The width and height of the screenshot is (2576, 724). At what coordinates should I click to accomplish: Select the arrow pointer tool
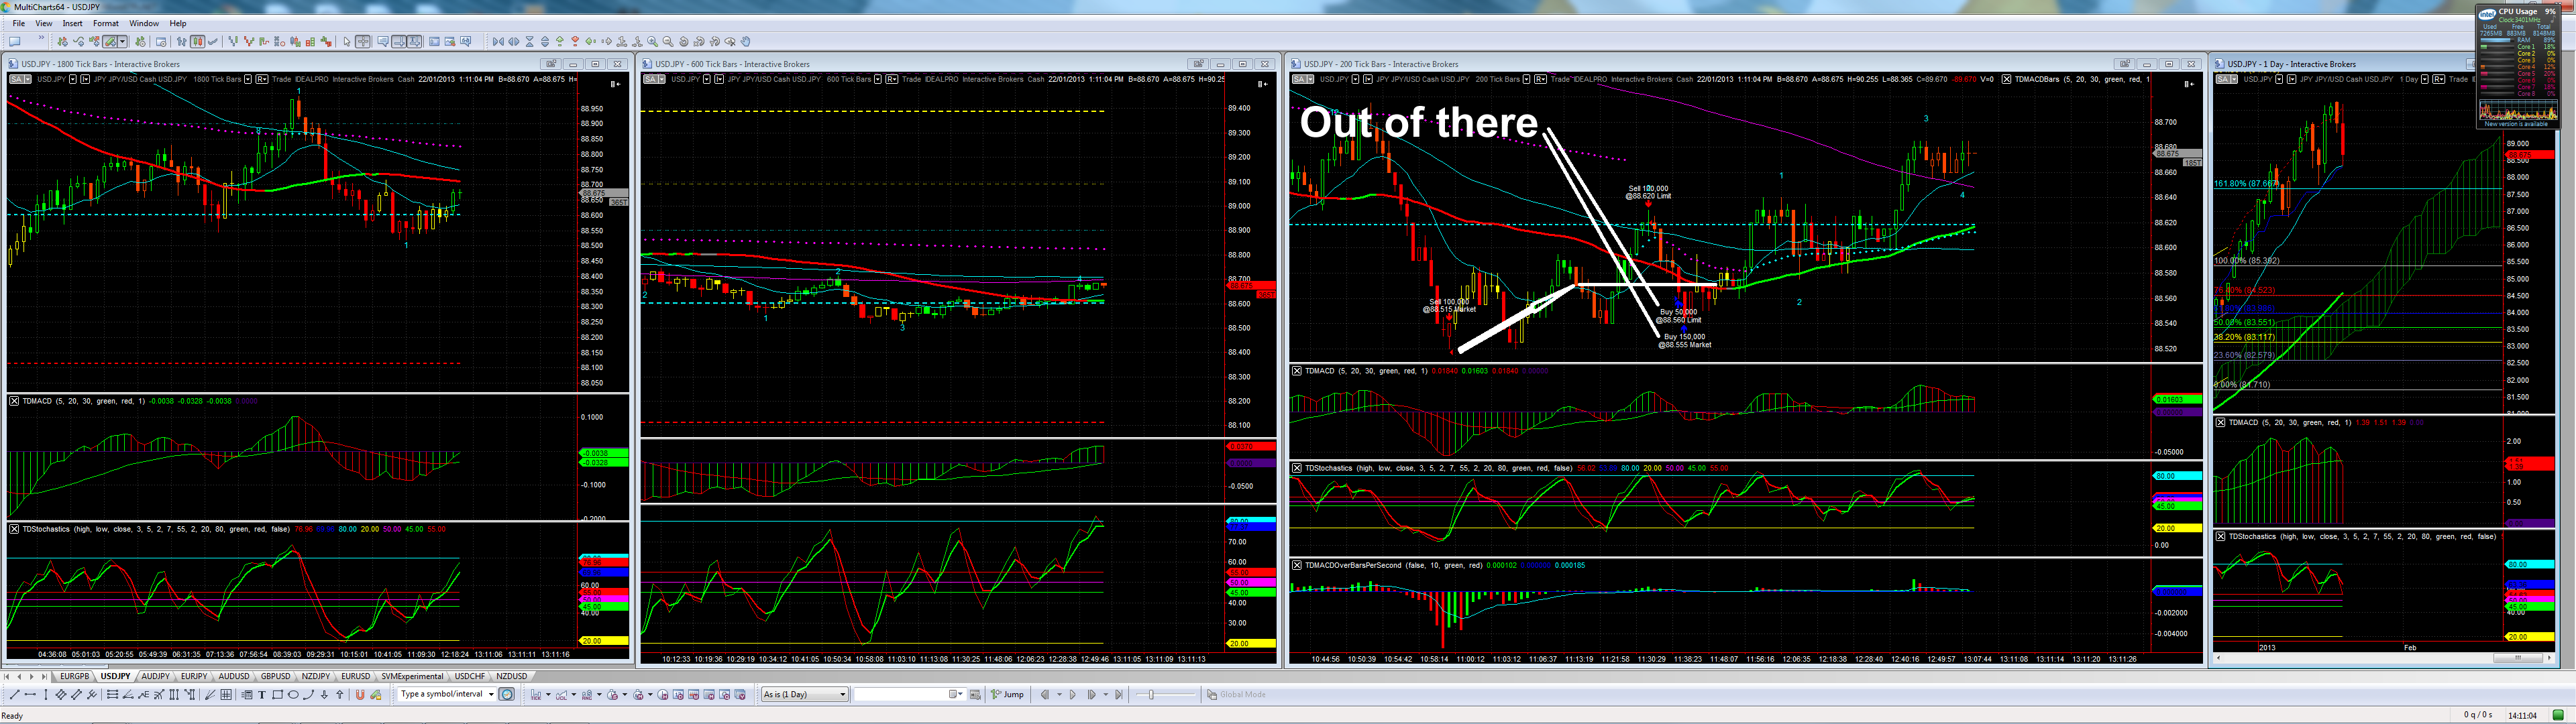[x=347, y=42]
